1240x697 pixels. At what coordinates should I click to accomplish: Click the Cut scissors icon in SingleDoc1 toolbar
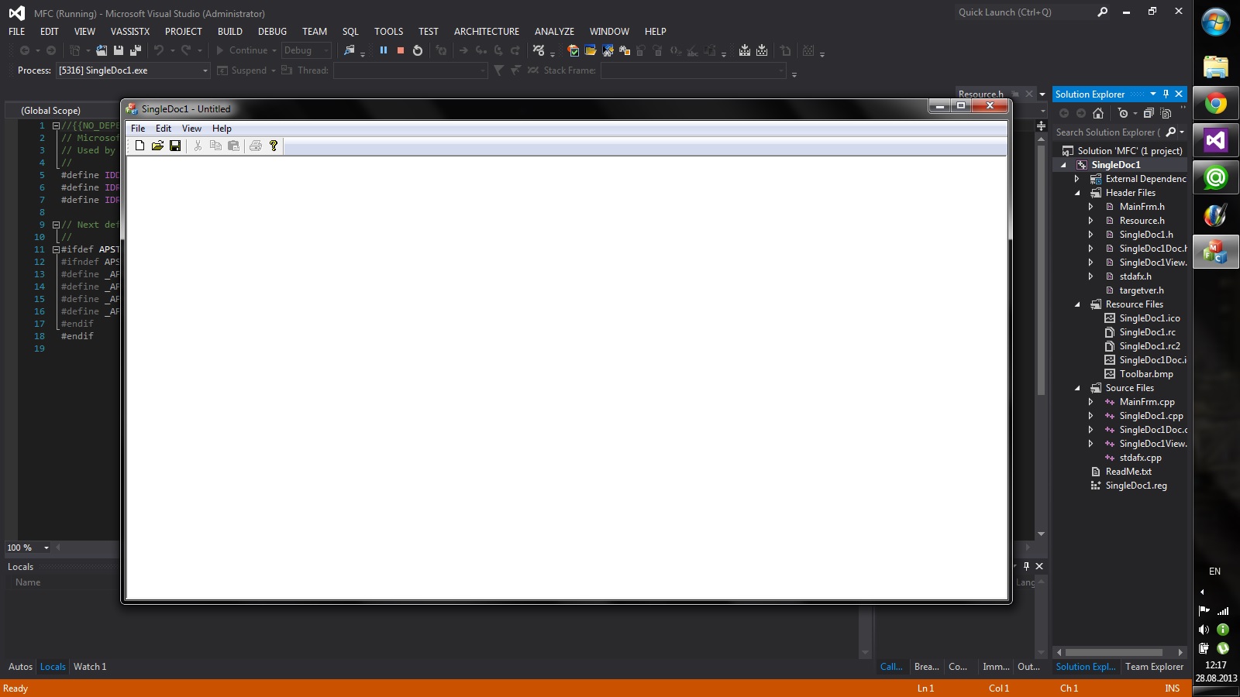(x=198, y=146)
